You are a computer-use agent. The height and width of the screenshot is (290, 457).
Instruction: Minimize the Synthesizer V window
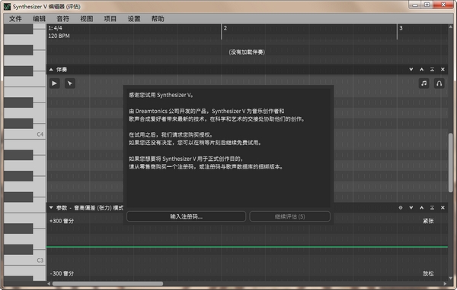point(415,5)
